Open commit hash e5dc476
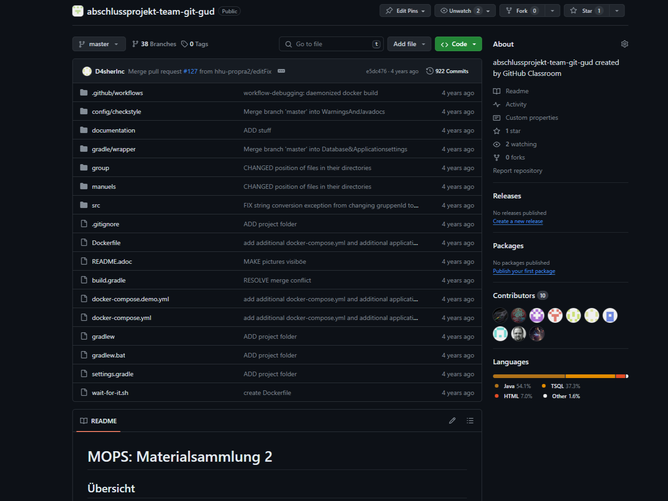Screen dimensions: 668x501 pyautogui.click(x=376, y=71)
